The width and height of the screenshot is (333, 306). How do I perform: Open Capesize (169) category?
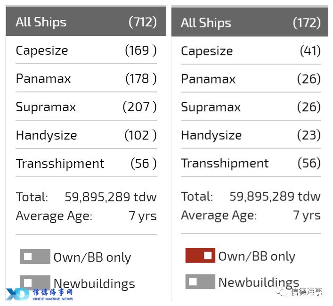pos(86,50)
